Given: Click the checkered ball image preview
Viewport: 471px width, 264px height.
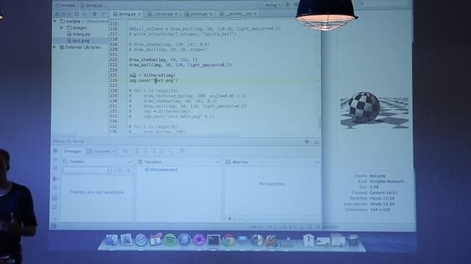Looking at the screenshot, I should click(375, 110).
